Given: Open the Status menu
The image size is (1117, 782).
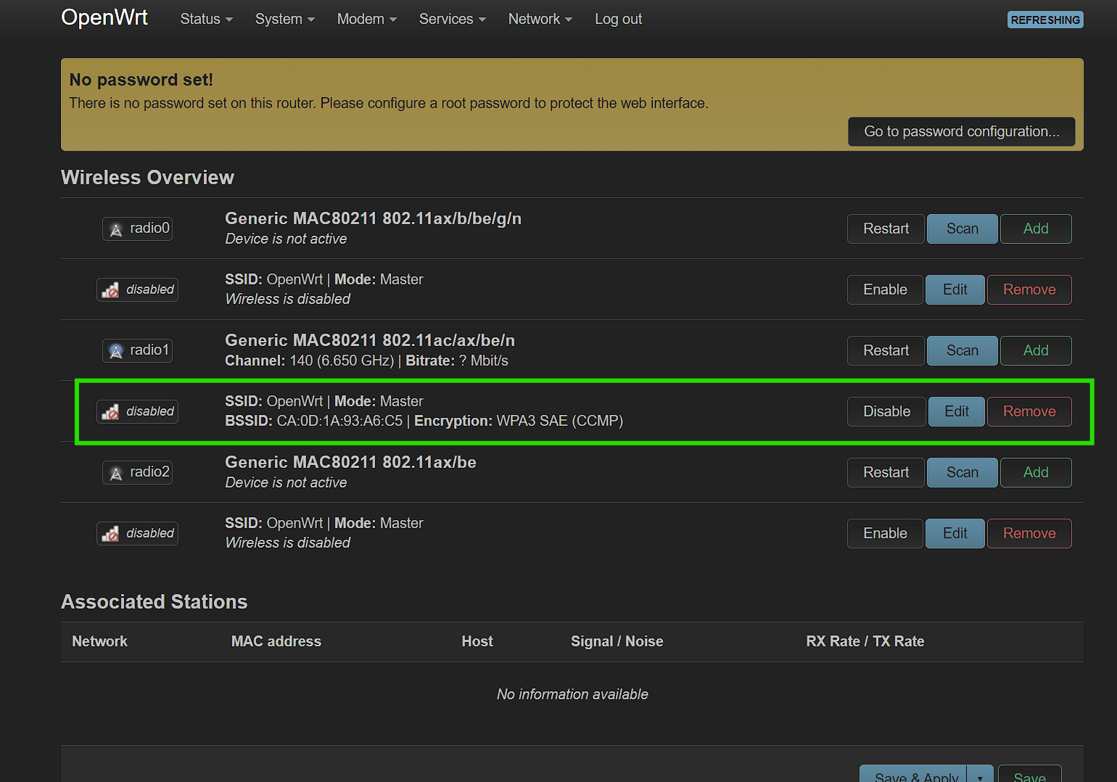Looking at the screenshot, I should click(206, 19).
